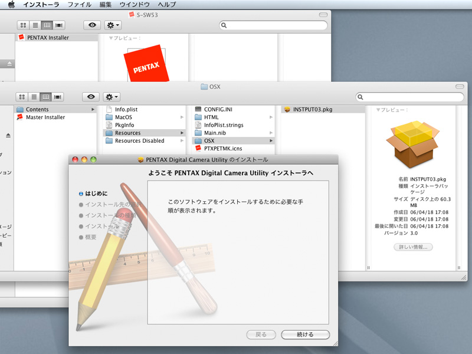Expand the HTML folder arrow
Screen dimensions: 472x354
(x=271, y=117)
